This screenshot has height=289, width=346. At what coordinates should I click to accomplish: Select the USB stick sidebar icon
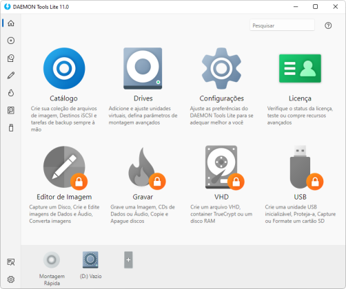pyautogui.click(x=11, y=128)
